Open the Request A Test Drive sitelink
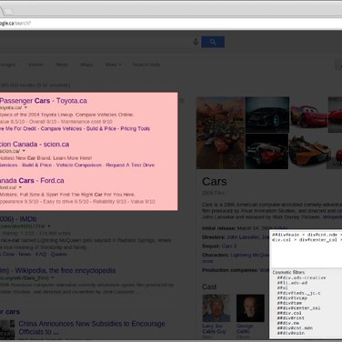 coord(130,165)
